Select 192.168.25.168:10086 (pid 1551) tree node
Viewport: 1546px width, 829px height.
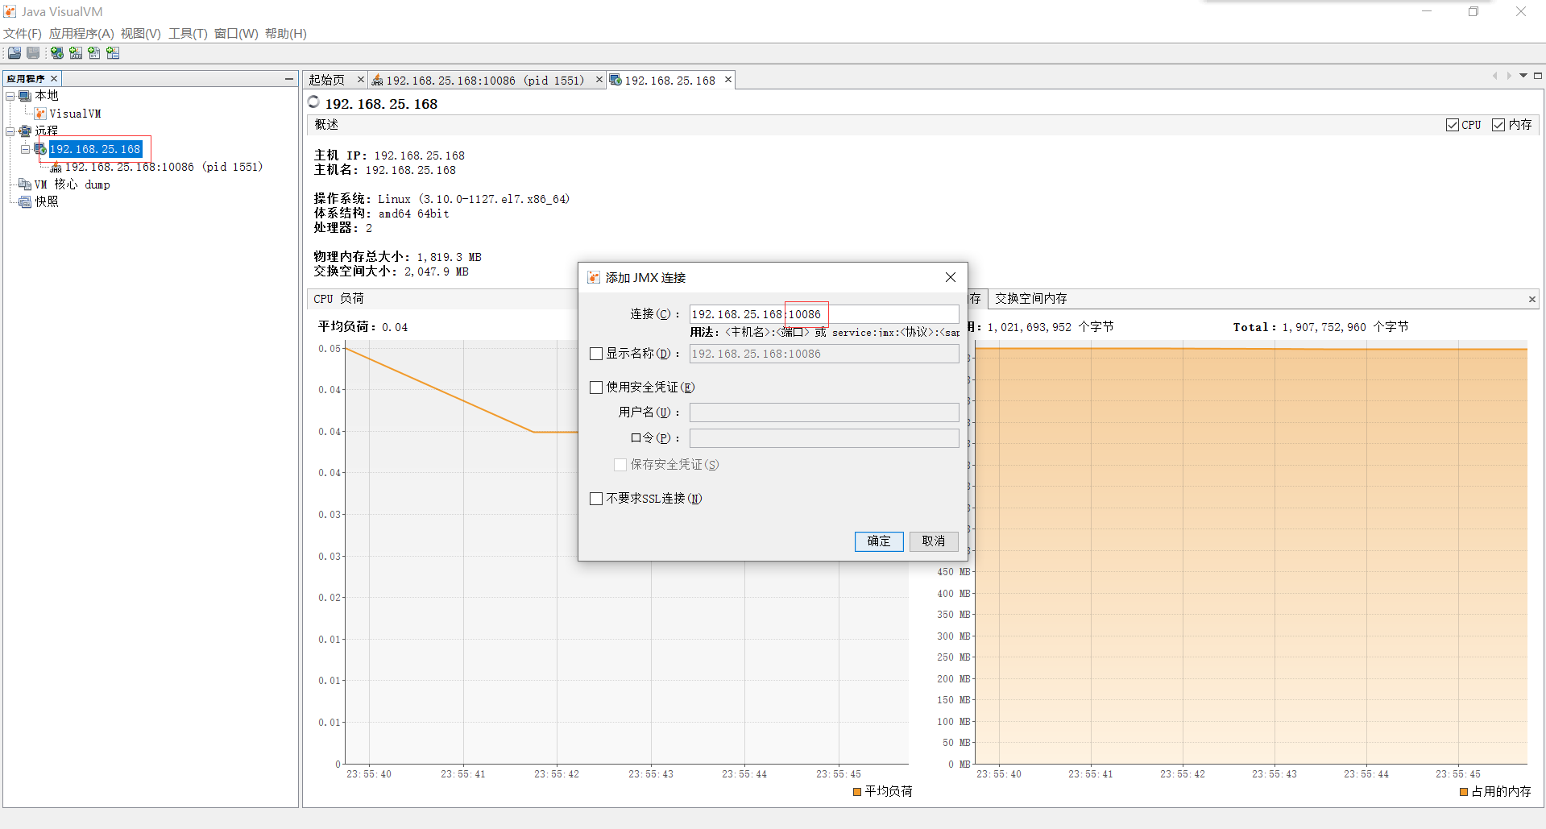point(164,167)
